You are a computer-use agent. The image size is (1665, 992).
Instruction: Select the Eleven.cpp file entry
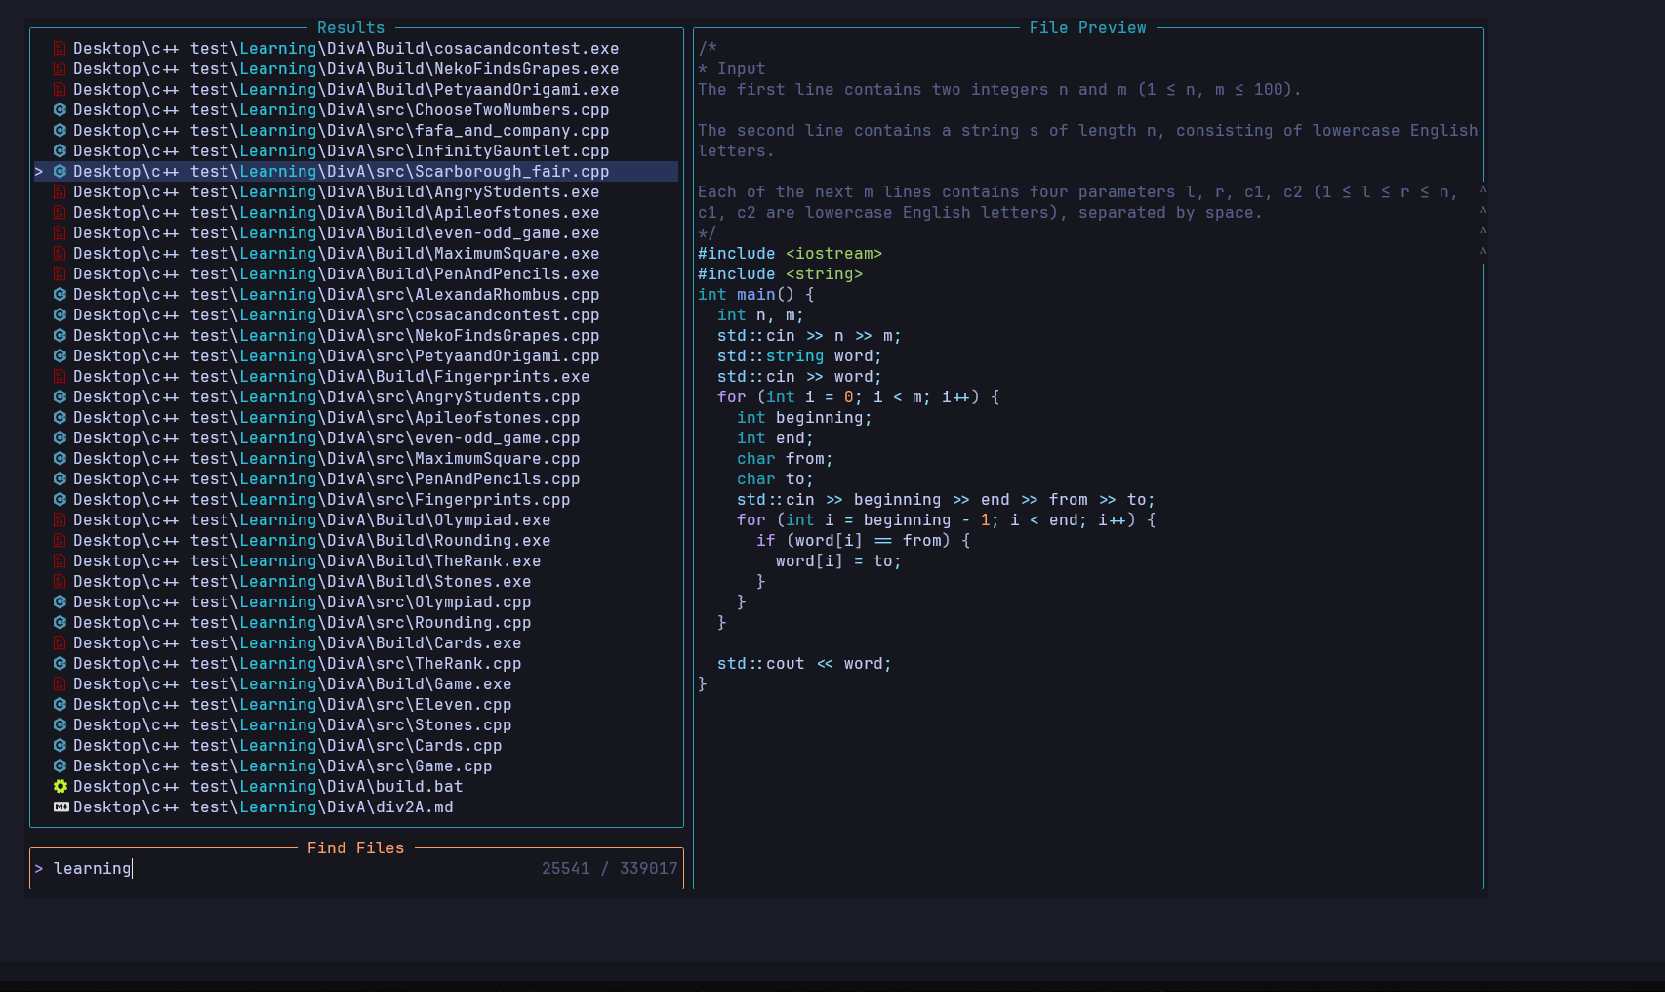click(292, 705)
